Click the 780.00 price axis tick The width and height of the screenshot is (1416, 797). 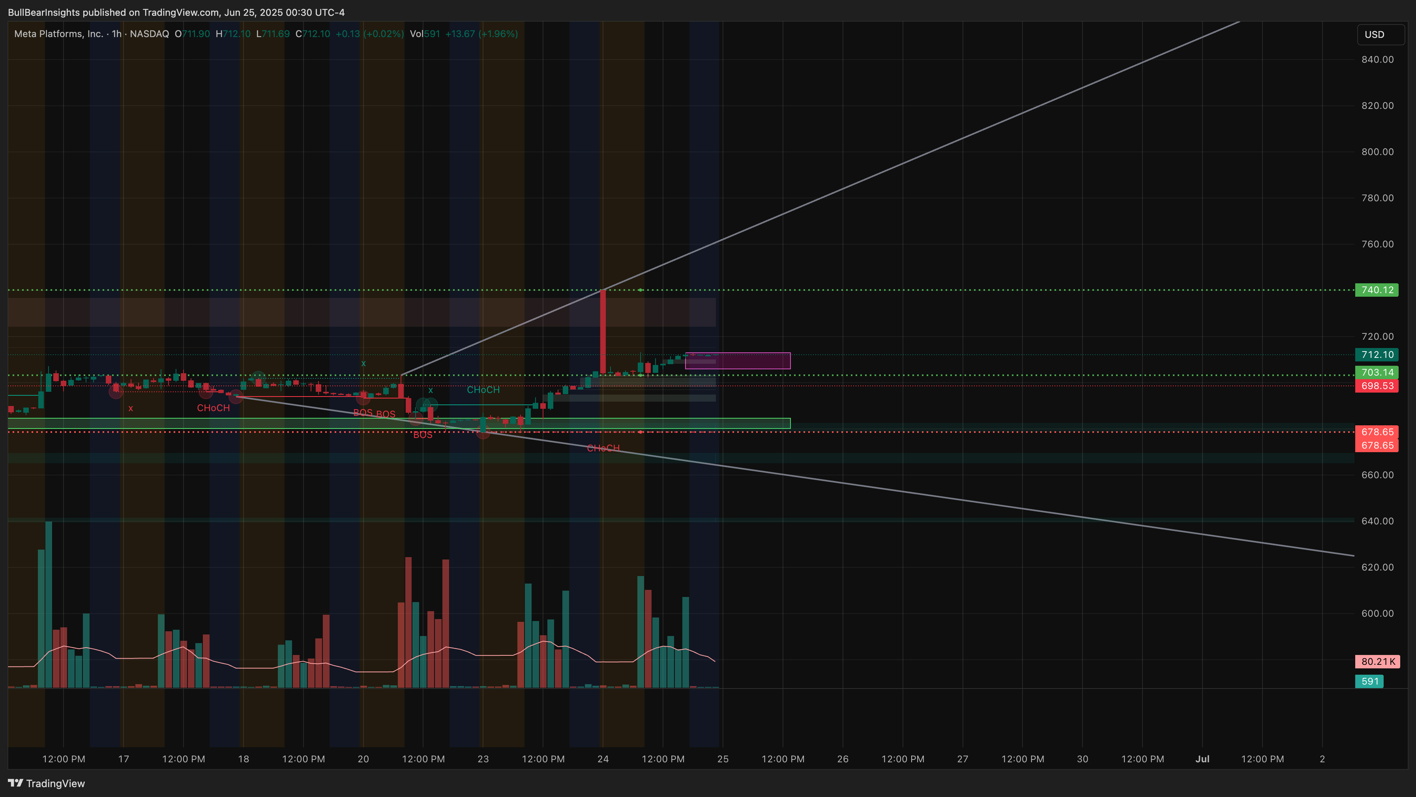tap(1377, 198)
